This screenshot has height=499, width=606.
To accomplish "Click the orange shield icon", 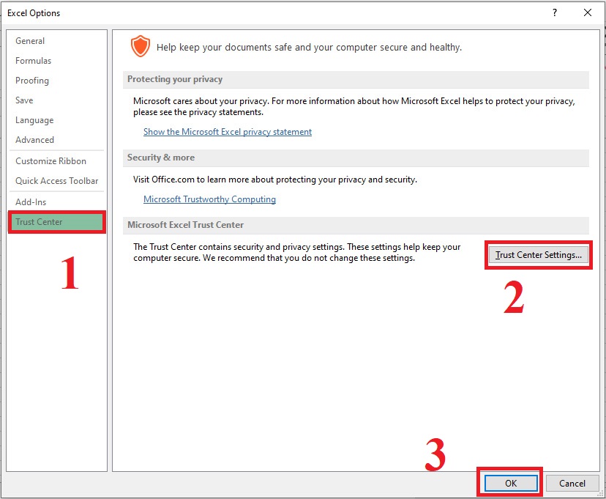I will pyautogui.click(x=139, y=47).
